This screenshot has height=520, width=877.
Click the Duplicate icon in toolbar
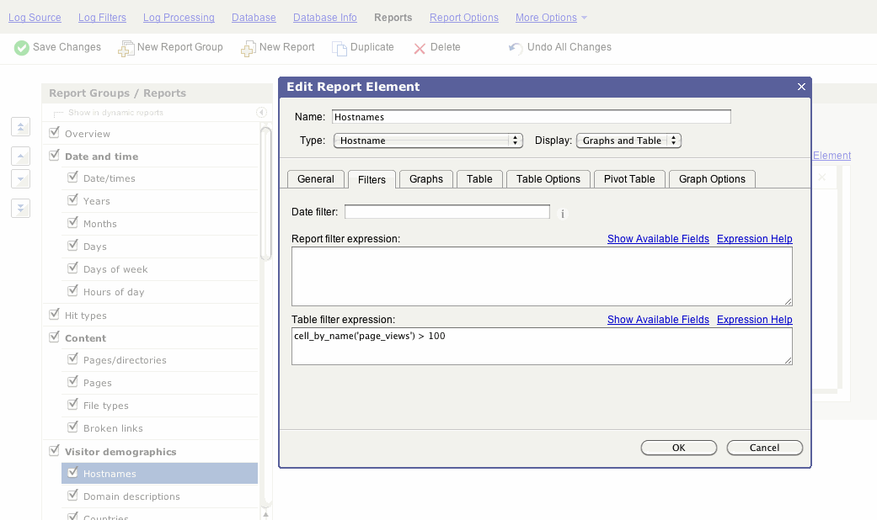340,48
